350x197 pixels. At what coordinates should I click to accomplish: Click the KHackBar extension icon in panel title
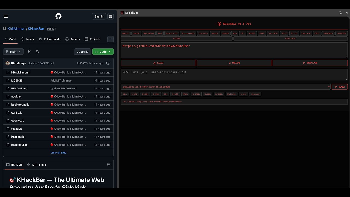tap(122, 13)
